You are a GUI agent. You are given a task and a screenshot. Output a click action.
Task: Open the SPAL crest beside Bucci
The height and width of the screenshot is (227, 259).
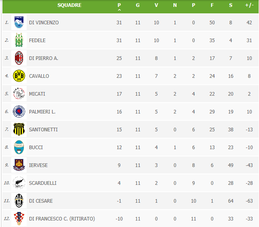click(19, 147)
